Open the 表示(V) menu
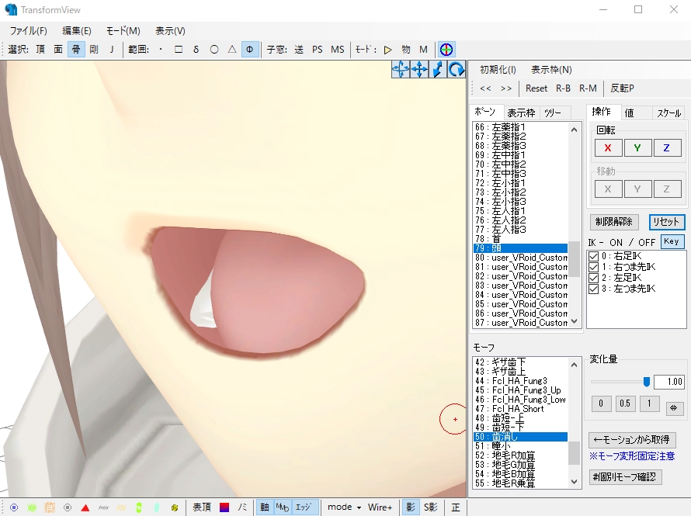Viewport: 691px width, 516px height. tap(168, 29)
